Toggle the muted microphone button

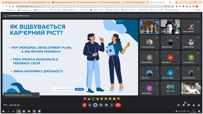[84, 105]
